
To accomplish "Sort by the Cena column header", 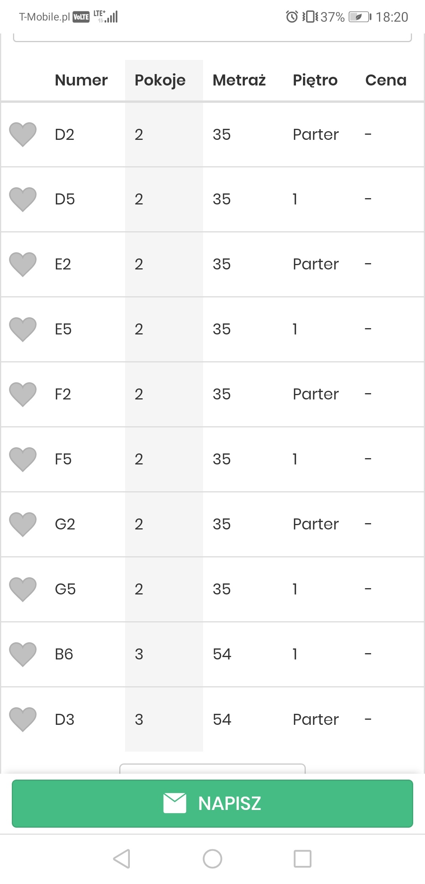I will 385,80.
